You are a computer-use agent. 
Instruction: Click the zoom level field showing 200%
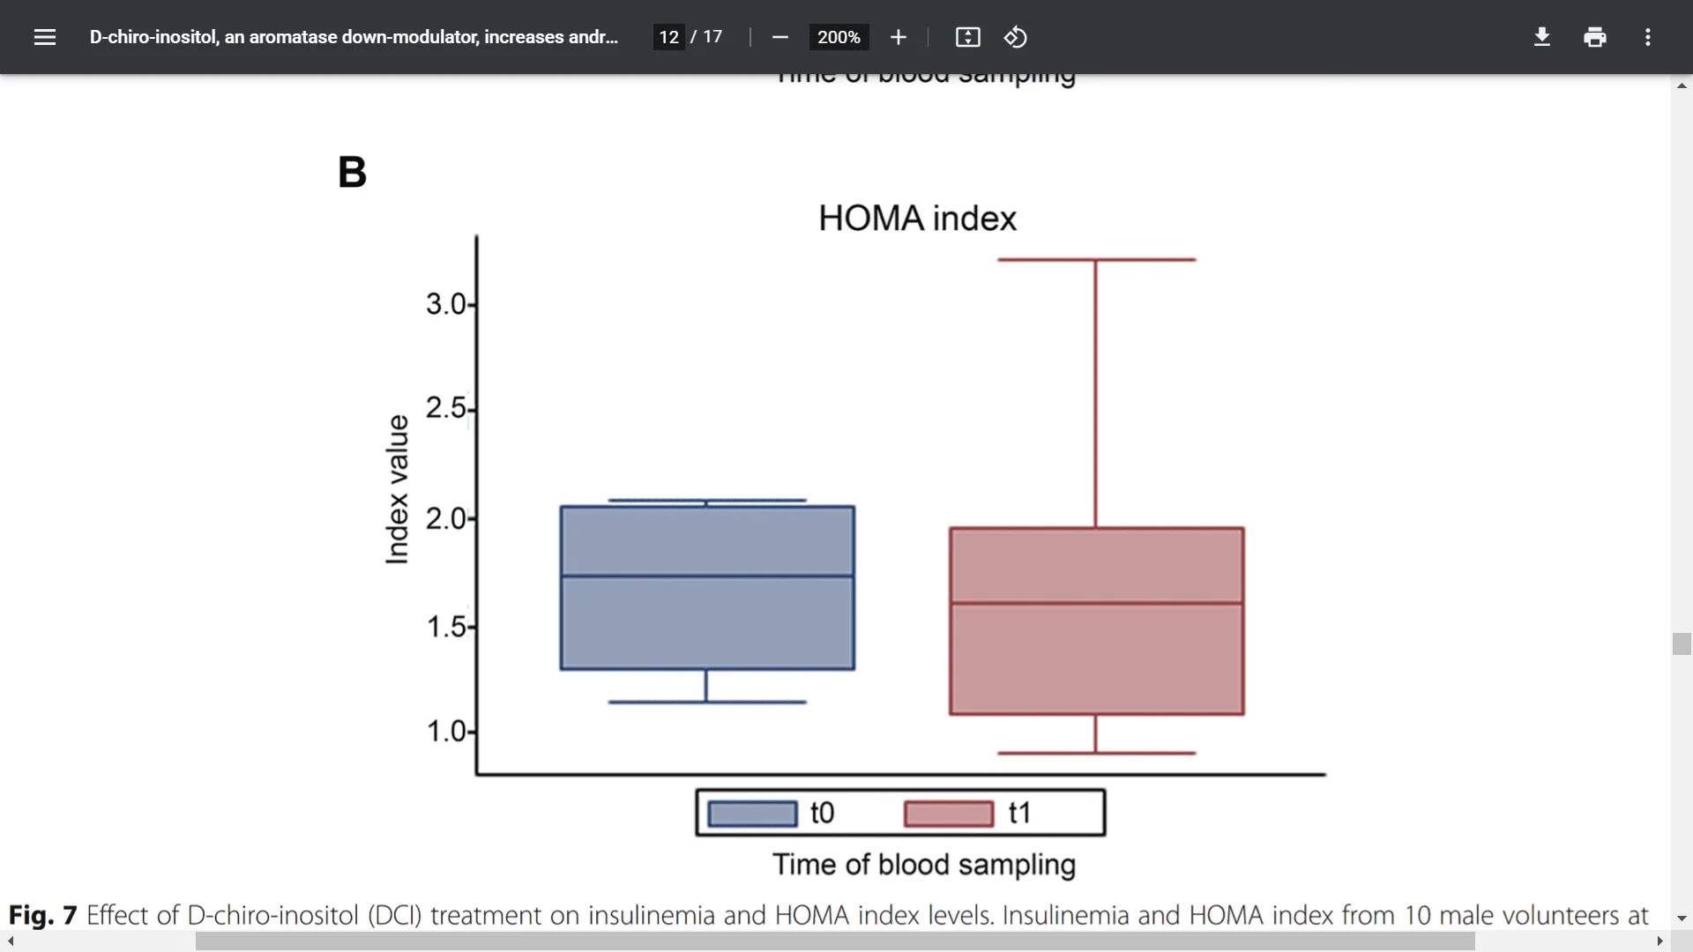point(839,37)
